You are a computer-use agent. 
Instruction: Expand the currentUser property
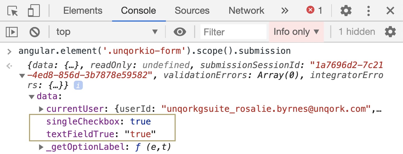click(x=41, y=109)
